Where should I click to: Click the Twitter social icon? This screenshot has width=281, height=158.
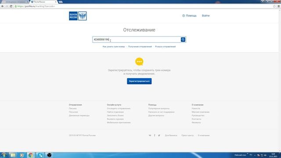point(159,136)
